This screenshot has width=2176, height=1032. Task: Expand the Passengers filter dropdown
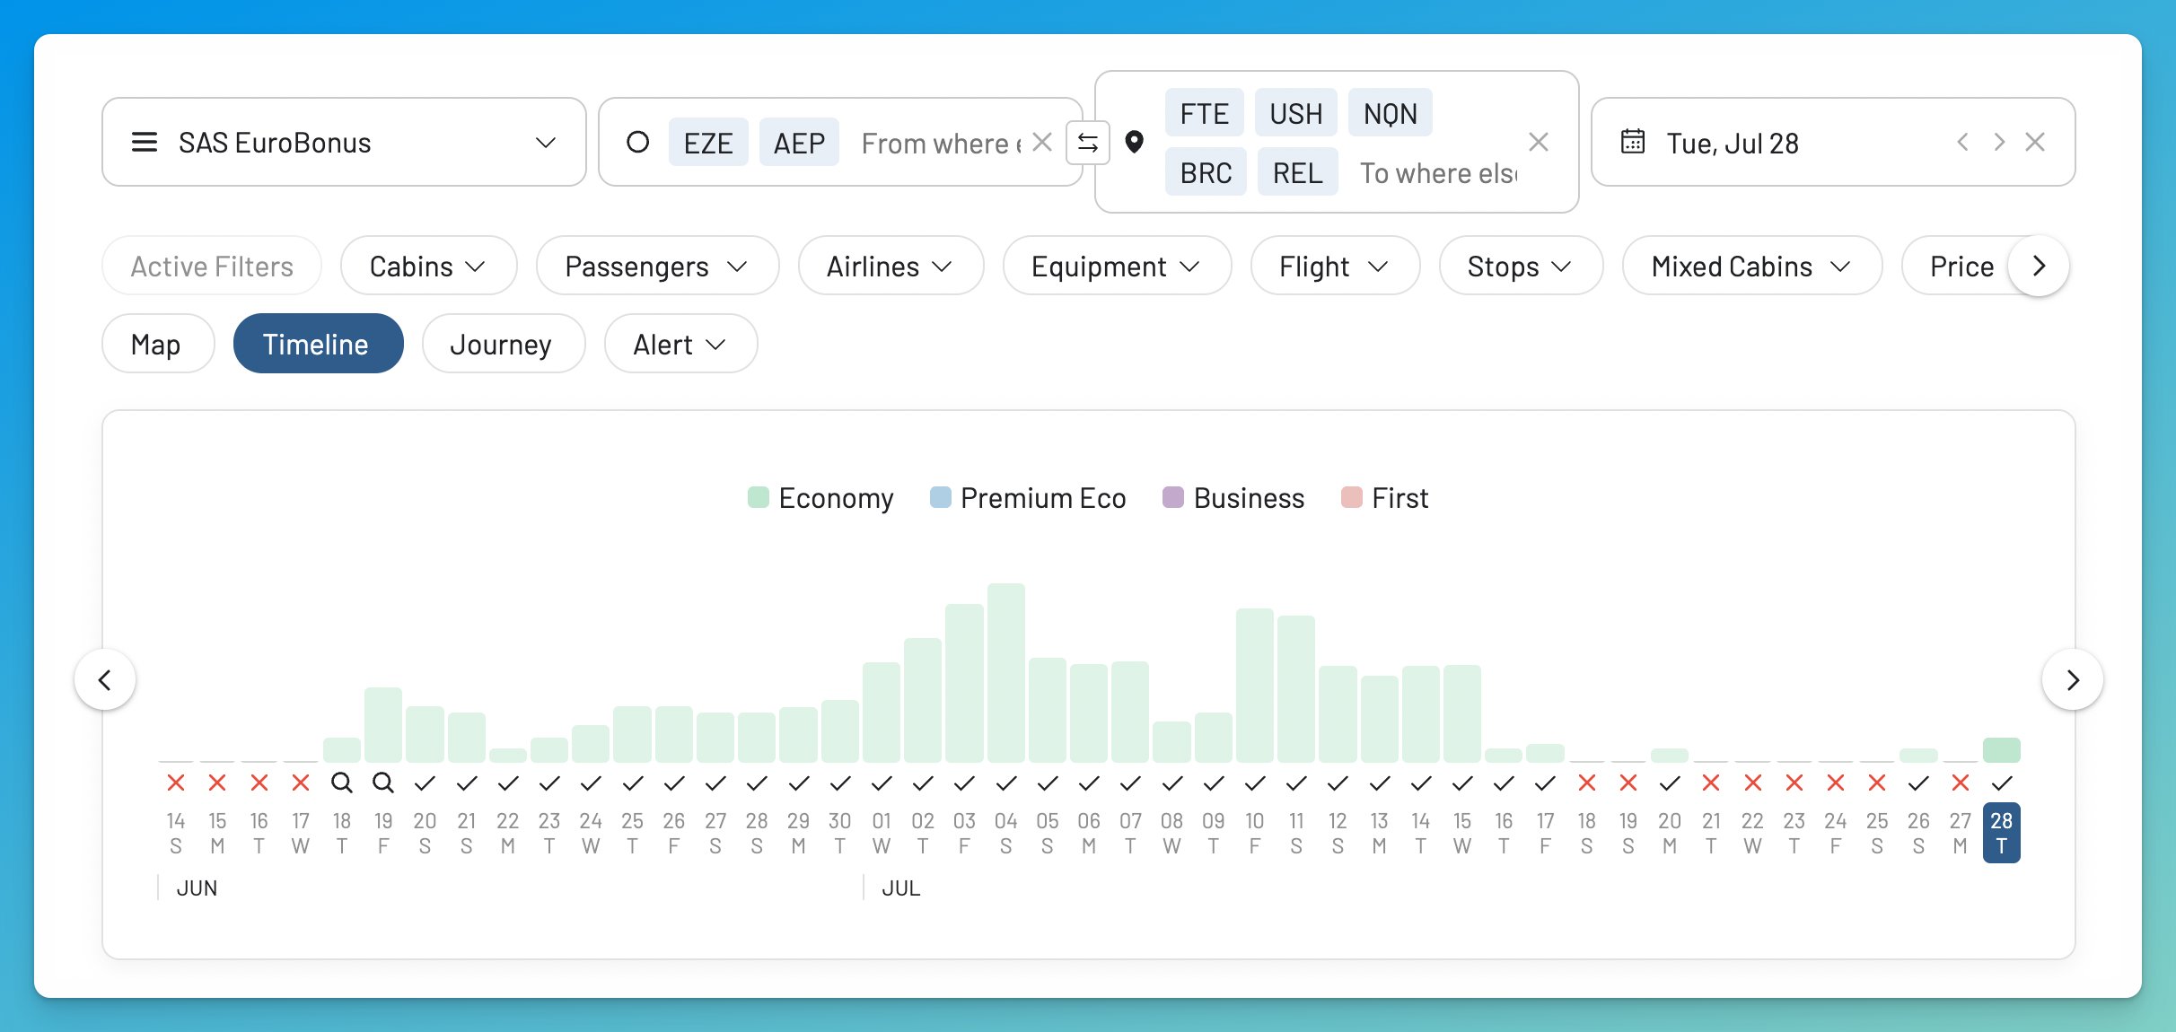(657, 266)
